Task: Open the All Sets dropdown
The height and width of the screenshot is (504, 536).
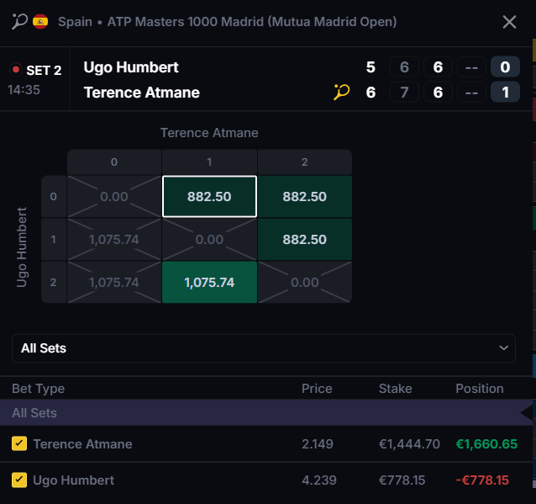Action: pos(264,348)
